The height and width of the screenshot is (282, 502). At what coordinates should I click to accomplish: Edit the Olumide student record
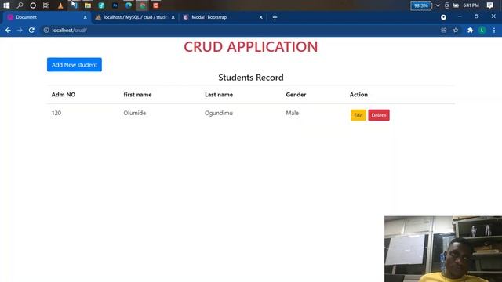tap(358, 115)
